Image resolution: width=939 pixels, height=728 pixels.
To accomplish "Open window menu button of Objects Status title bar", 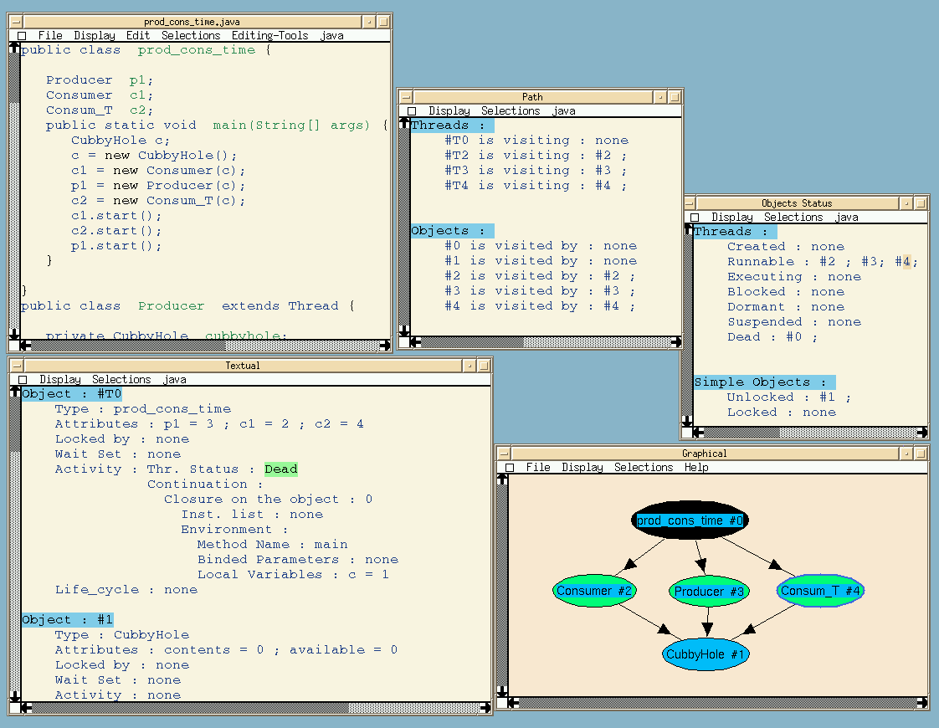I will click(x=690, y=203).
